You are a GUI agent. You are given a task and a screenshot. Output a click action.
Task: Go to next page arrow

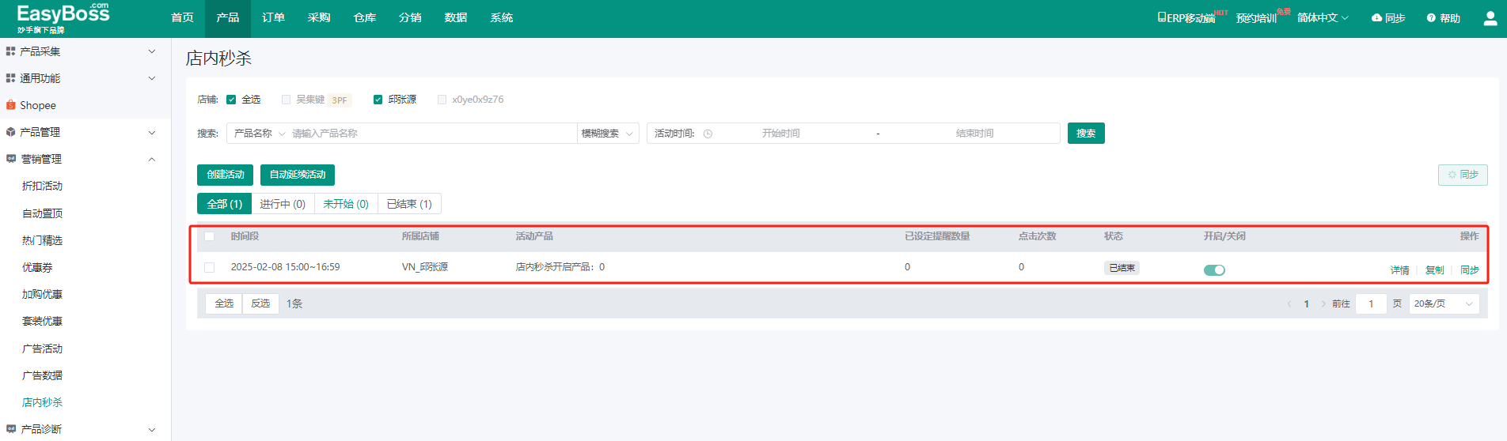pyautogui.click(x=1323, y=303)
